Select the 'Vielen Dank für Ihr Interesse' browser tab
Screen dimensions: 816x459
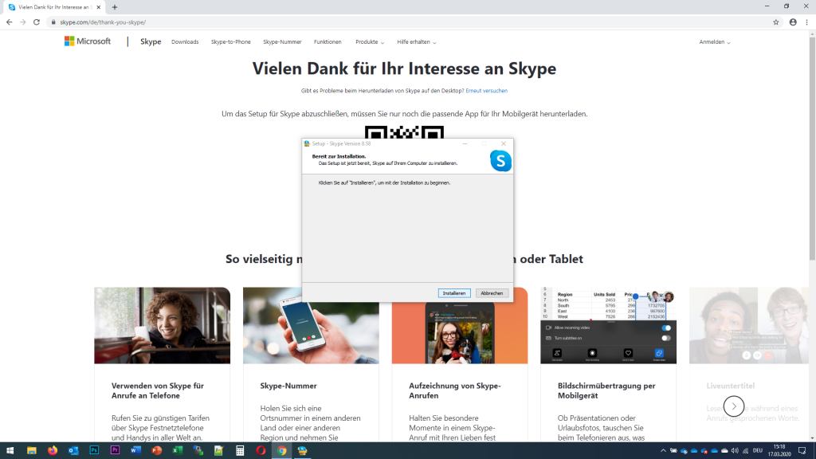coord(54,7)
